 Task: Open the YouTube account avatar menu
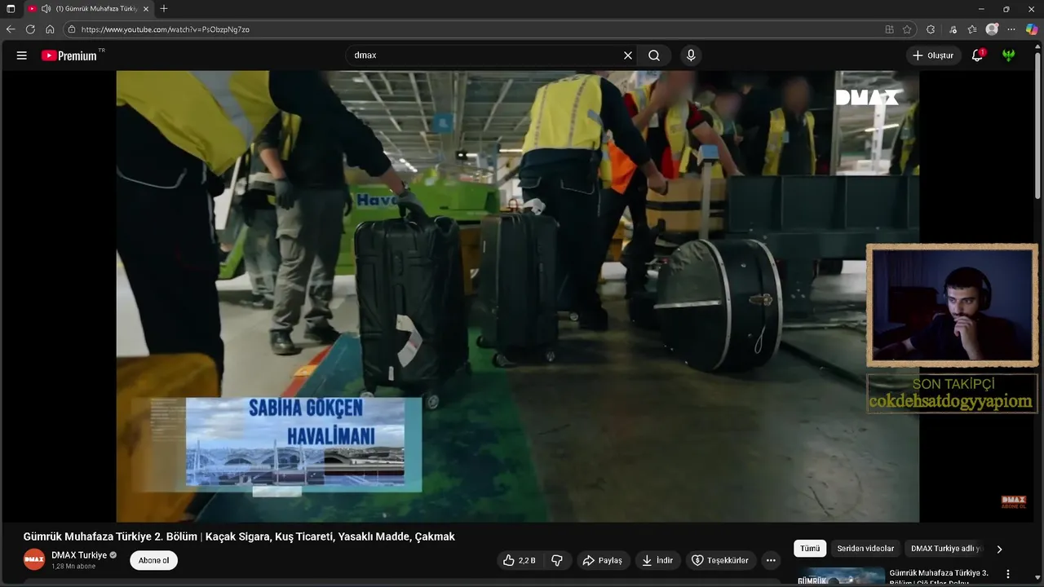pos(1009,55)
